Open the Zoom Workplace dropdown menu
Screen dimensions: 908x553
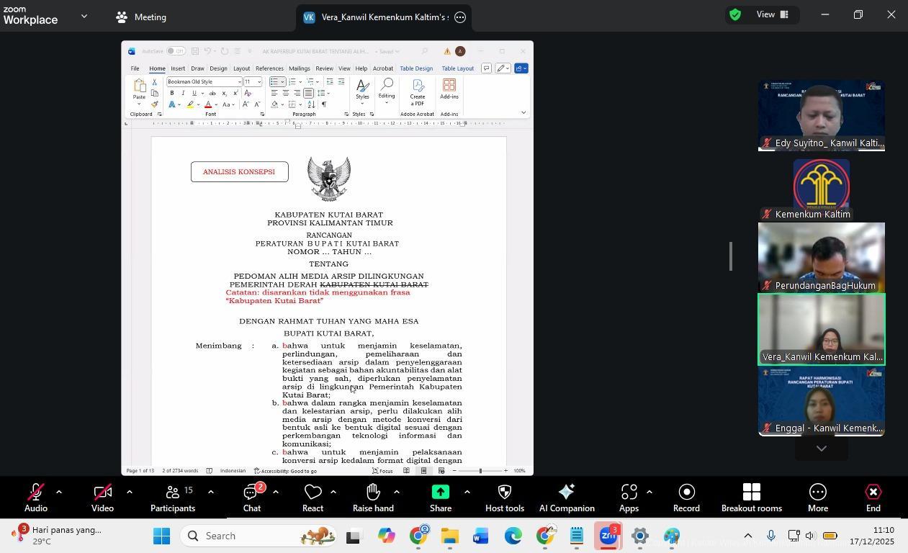[x=84, y=16]
